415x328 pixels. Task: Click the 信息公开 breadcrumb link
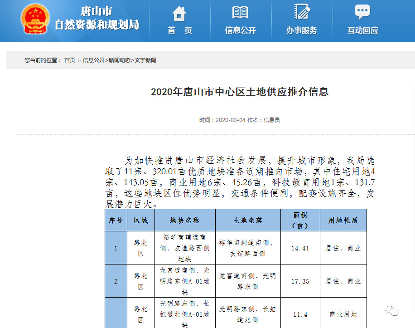93,60
